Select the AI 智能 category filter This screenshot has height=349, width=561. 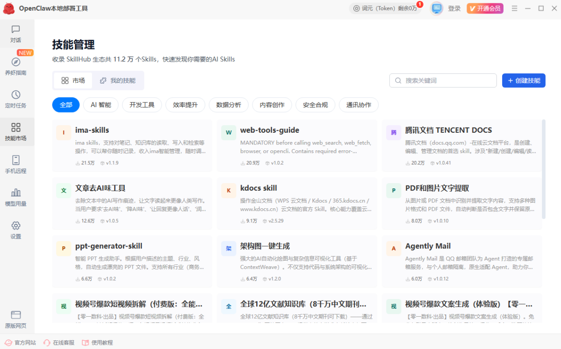(x=101, y=105)
